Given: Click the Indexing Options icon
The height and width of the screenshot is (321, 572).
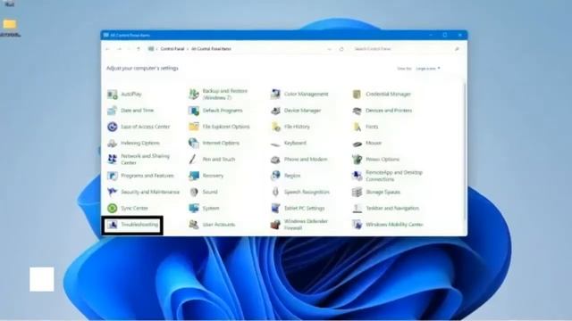Looking at the screenshot, I should [112, 143].
